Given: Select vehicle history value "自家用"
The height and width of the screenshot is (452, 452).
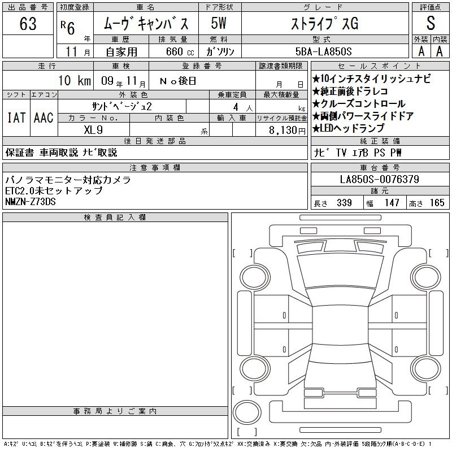Looking at the screenshot, I should point(121,52).
